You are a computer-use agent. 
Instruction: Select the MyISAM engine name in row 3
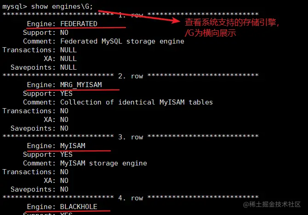coord(73,146)
